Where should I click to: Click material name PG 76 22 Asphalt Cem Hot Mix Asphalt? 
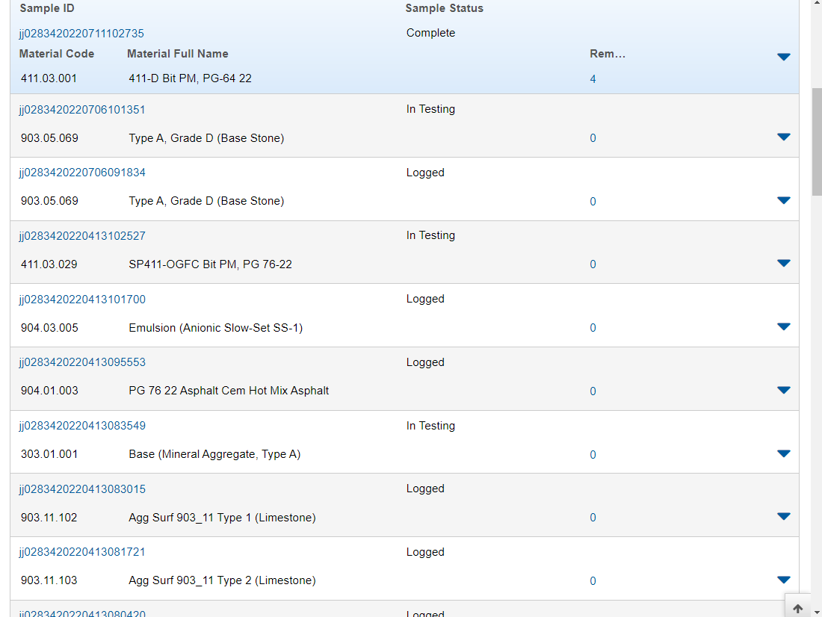point(229,391)
